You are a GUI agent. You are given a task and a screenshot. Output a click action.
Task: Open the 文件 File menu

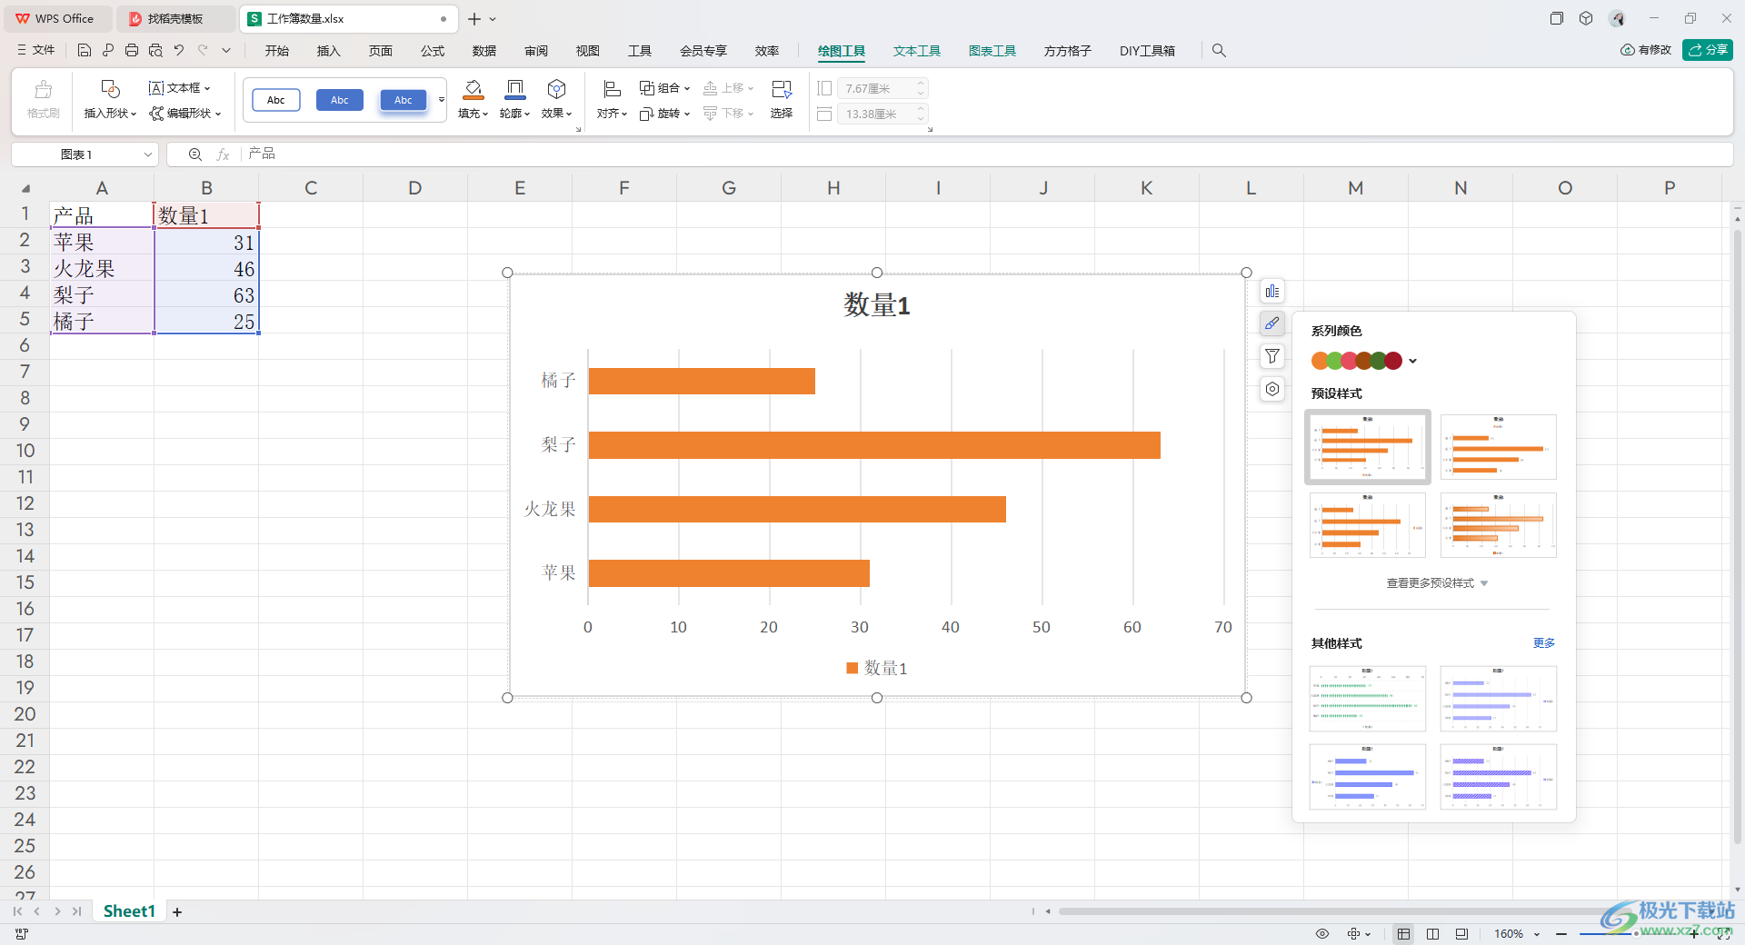tap(36, 51)
